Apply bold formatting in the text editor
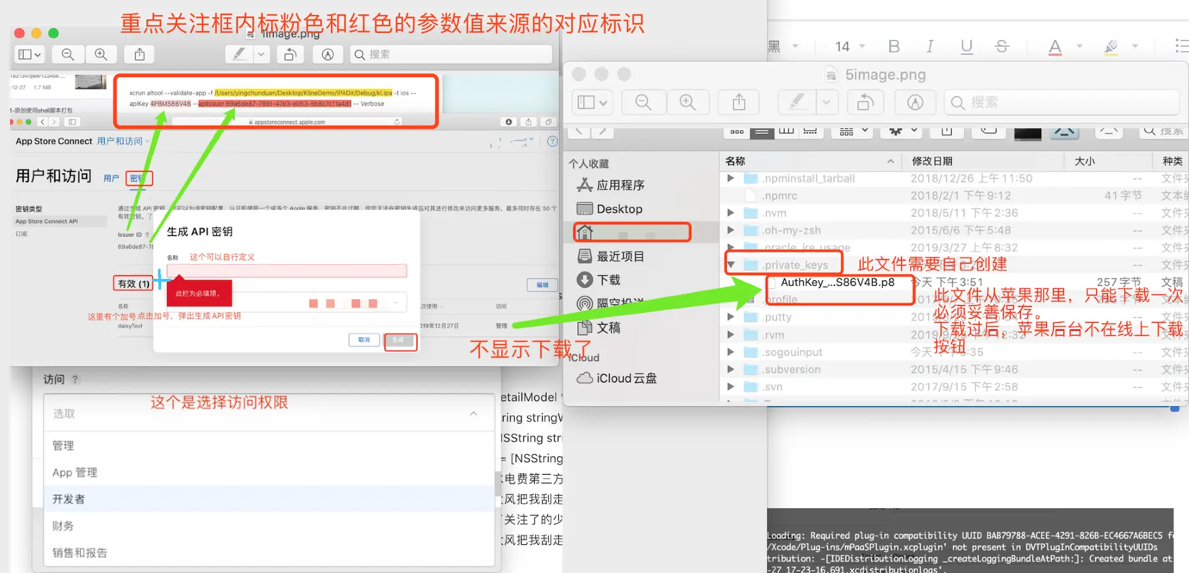Image resolution: width=1189 pixels, height=573 pixels. 894,46
